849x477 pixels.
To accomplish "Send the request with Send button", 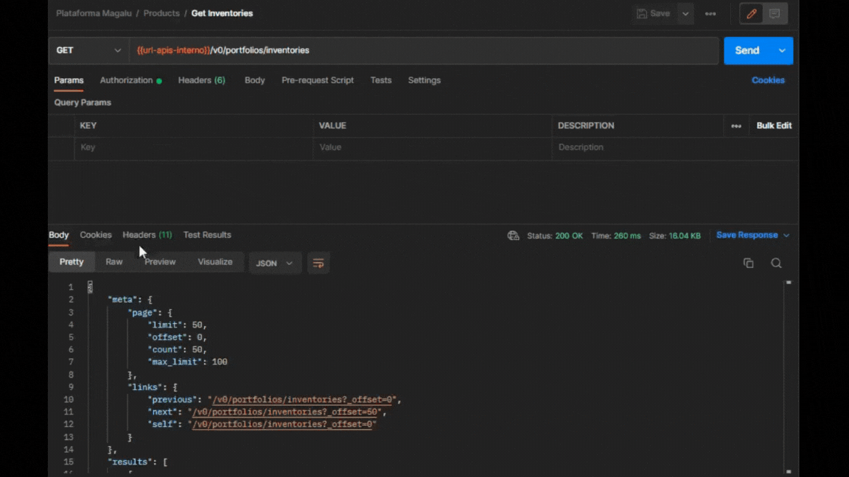I will 747,50.
